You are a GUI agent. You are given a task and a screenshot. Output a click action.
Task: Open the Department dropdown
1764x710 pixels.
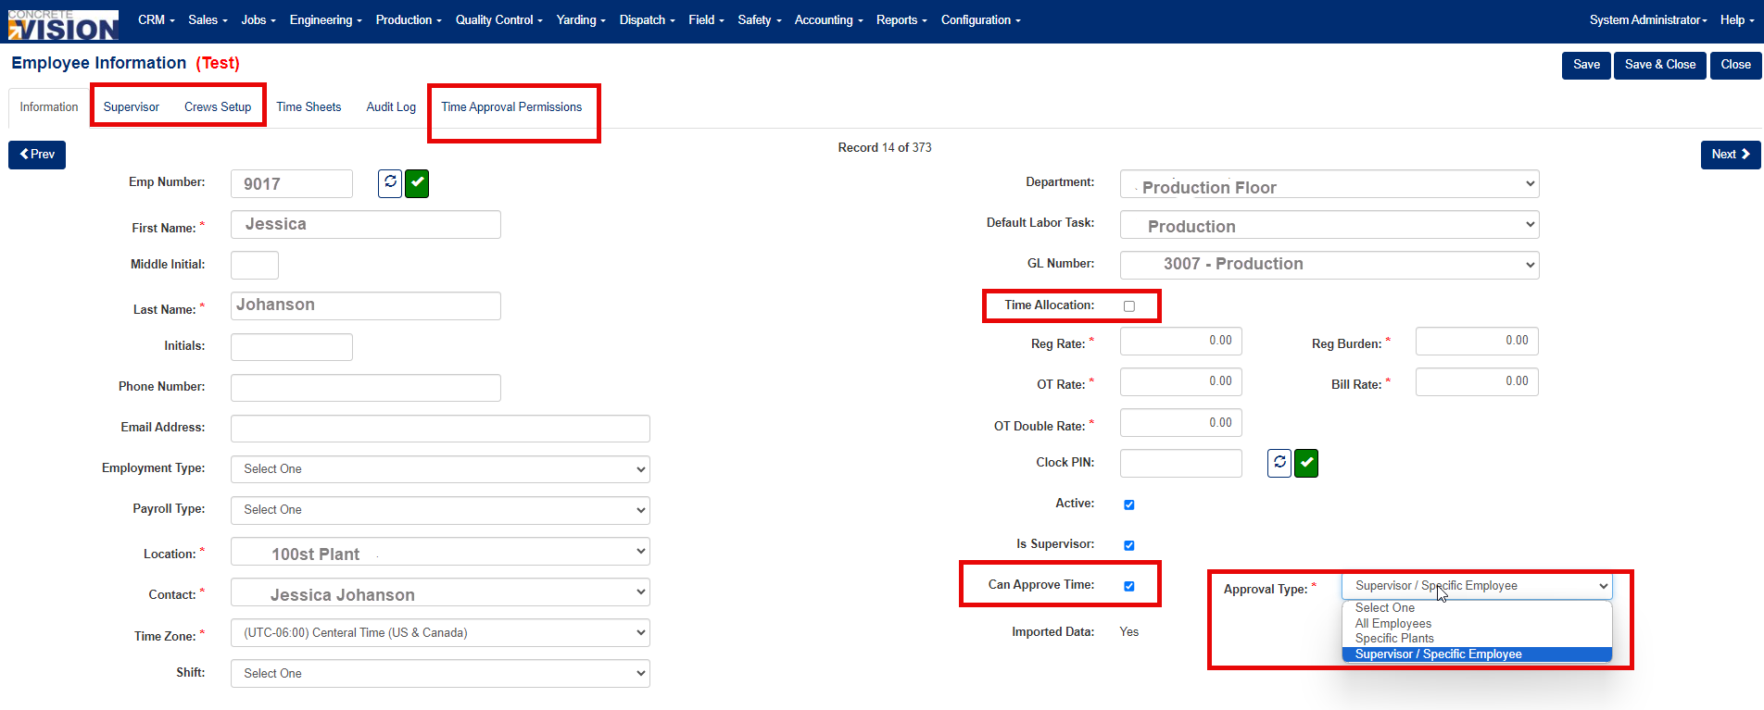(x=1329, y=184)
